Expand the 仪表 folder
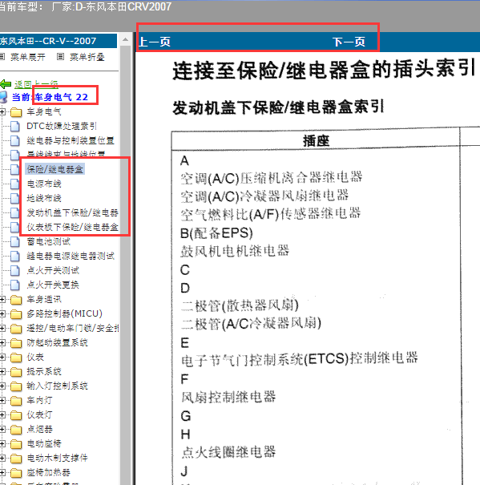Viewport: 480px width, 485px height. [x=2, y=358]
